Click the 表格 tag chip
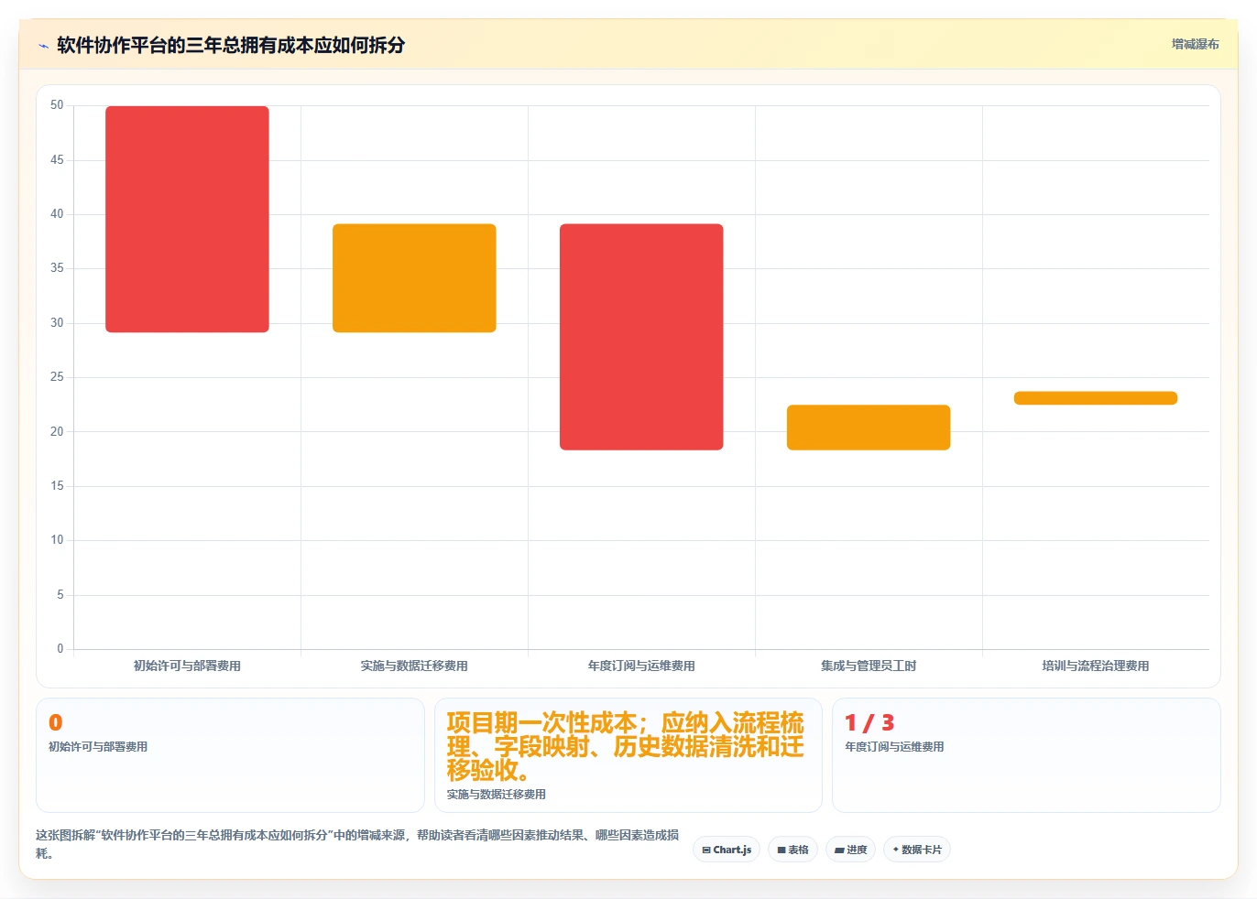 pos(792,850)
